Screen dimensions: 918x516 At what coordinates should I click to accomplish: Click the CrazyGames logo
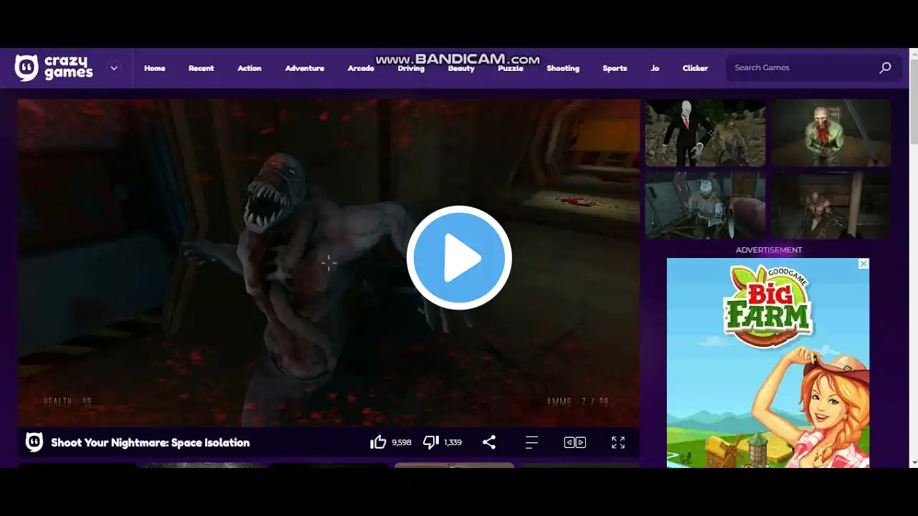pyautogui.click(x=54, y=67)
